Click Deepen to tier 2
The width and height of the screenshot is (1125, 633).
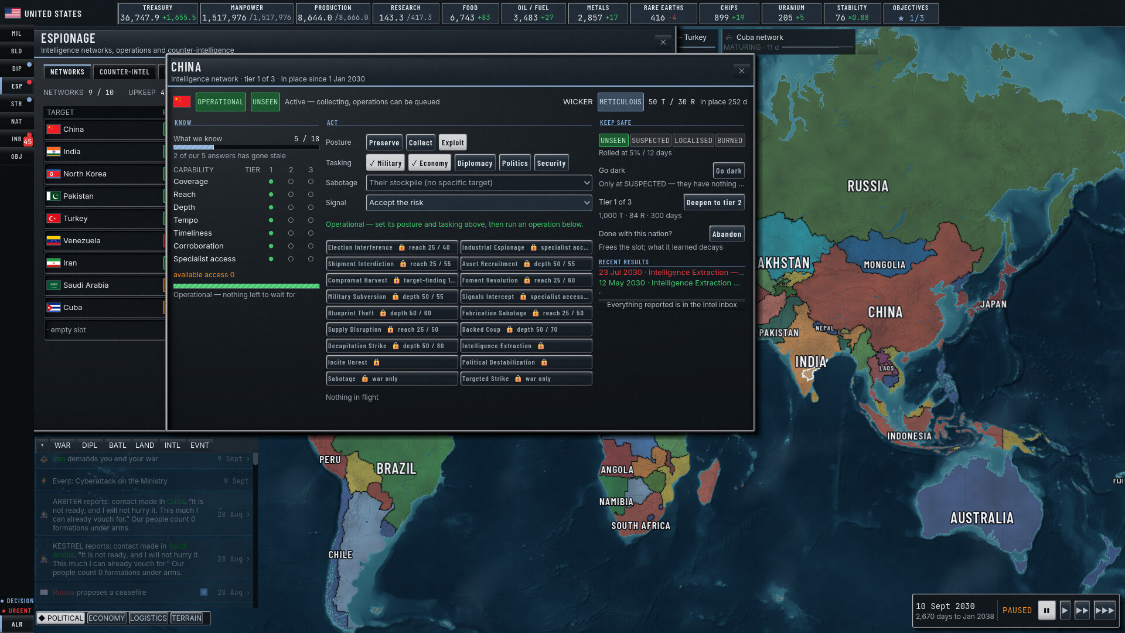point(714,202)
